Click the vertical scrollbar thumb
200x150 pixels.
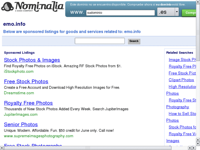198,32
